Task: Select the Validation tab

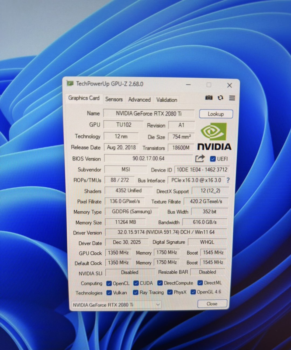Action: [x=167, y=100]
